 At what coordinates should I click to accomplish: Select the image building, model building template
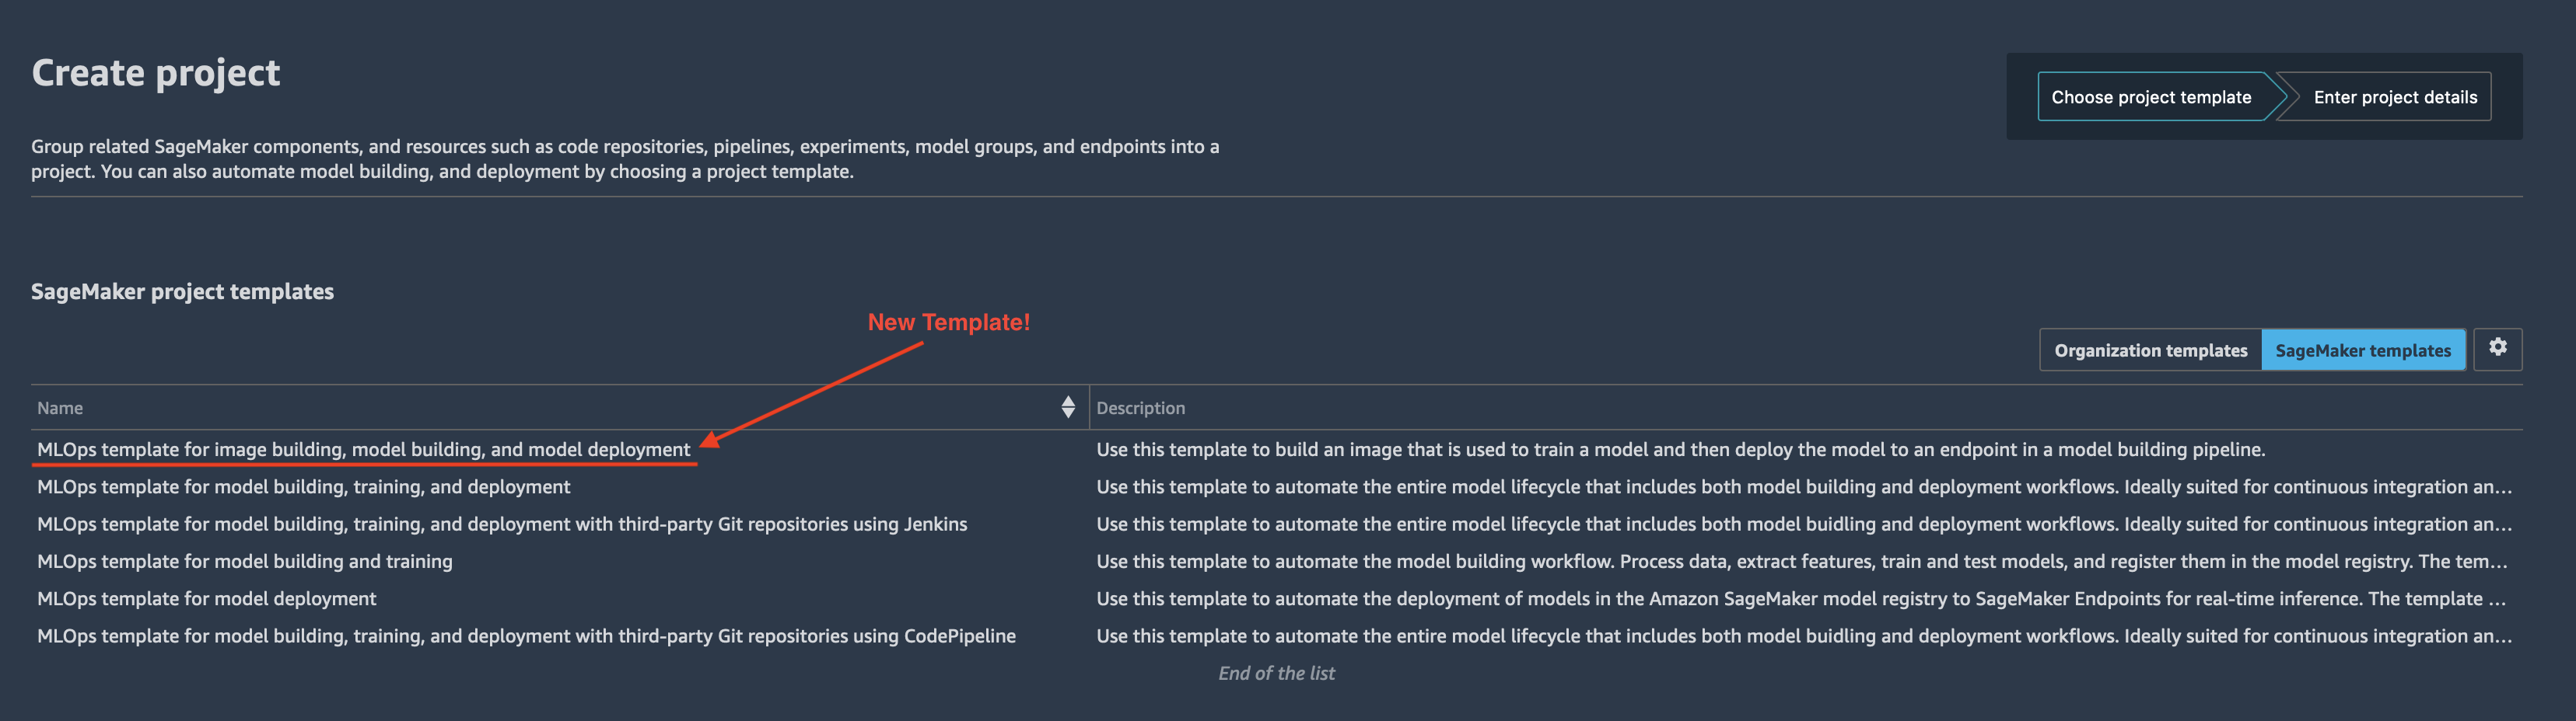pyautogui.click(x=363, y=449)
